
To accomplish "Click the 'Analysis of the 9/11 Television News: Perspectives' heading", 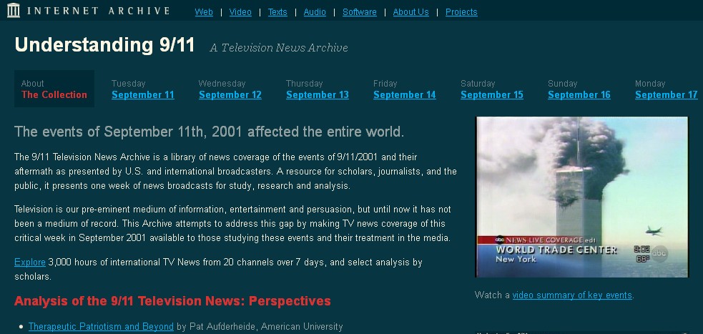I will (x=172, y=301).
